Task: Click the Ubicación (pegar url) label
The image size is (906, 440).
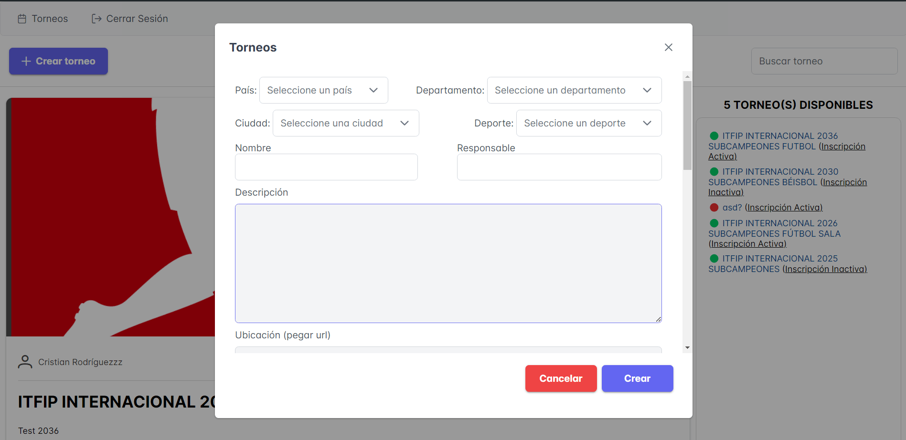Action: [x=283, y=335]
